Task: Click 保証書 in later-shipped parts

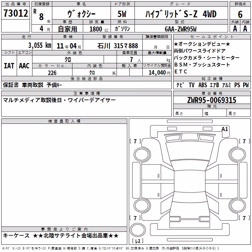Action: point(11,85)
